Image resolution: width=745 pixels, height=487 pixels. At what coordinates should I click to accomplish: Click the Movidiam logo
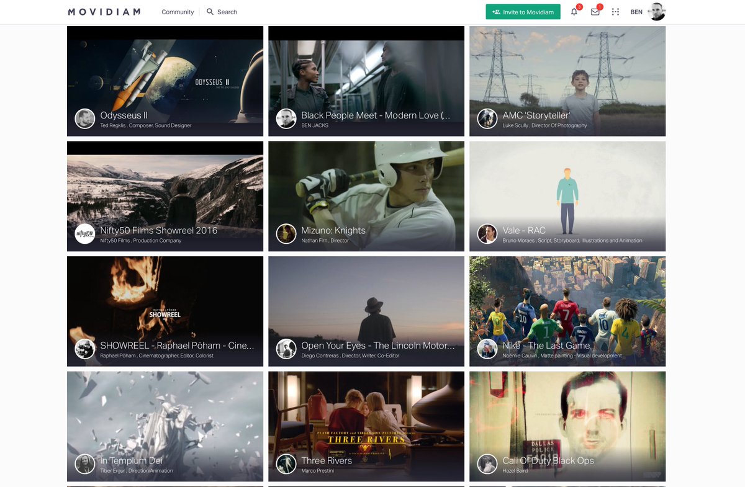[104, 12]
